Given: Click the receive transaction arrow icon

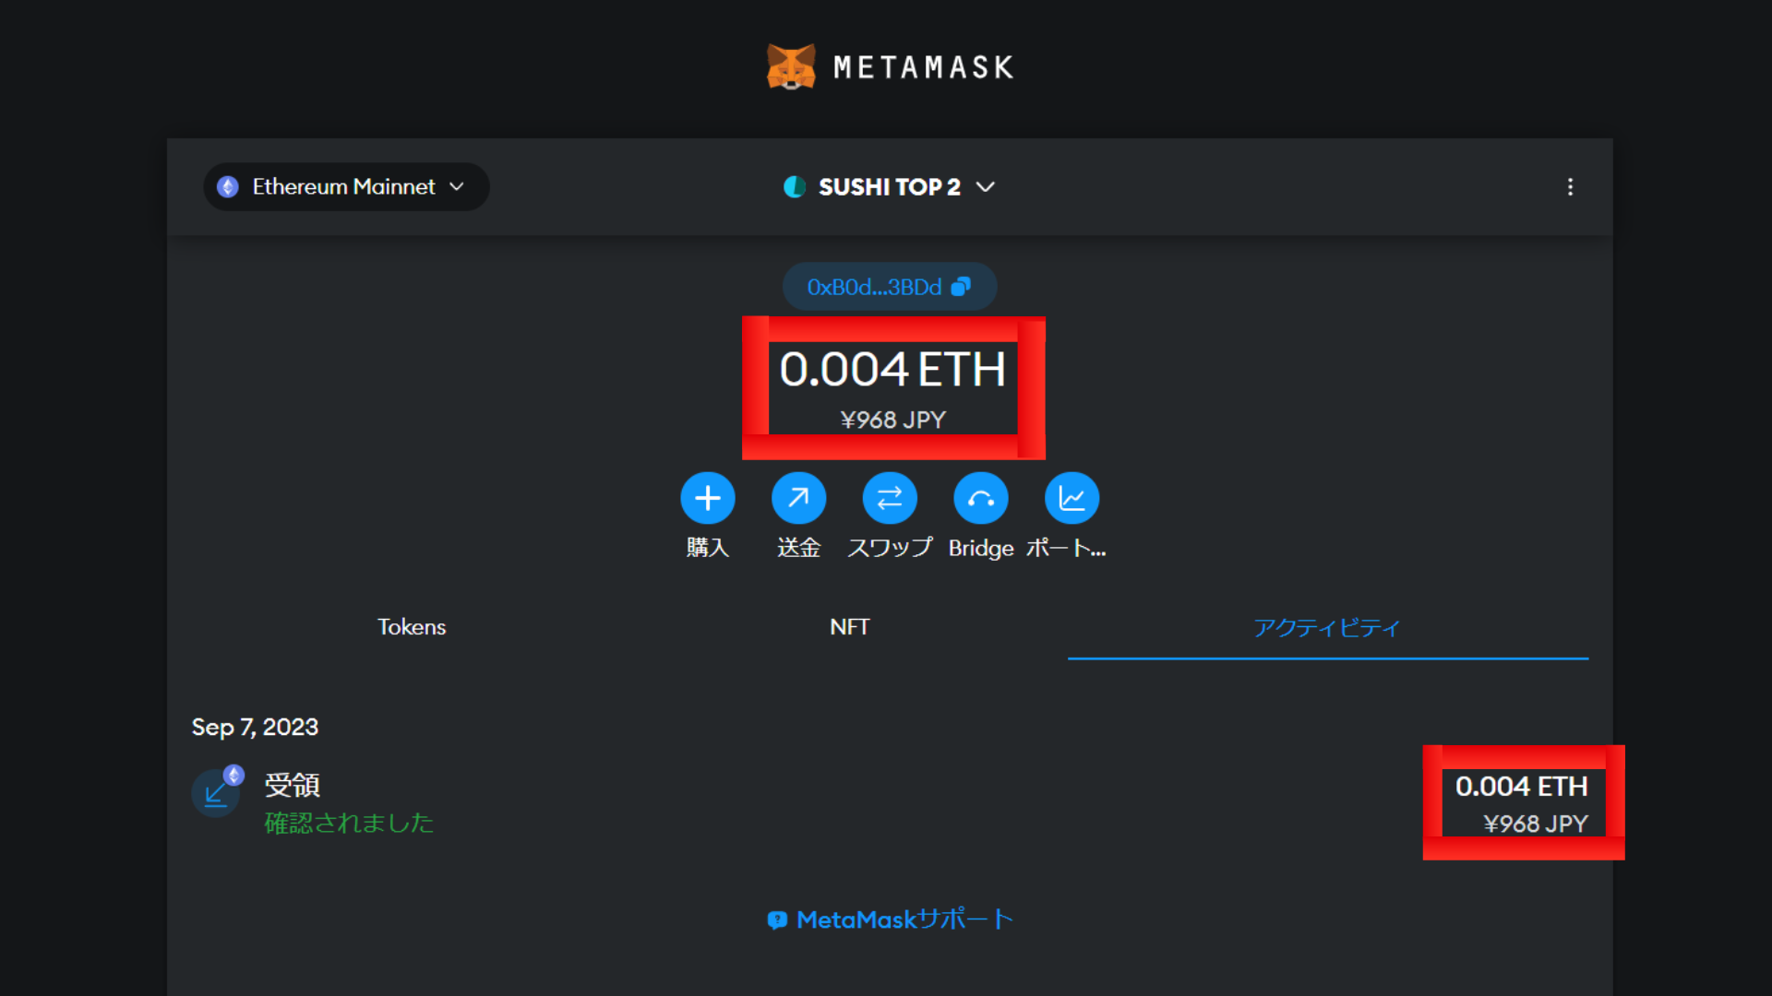Looking at the screenshot, I should [216, 793].
